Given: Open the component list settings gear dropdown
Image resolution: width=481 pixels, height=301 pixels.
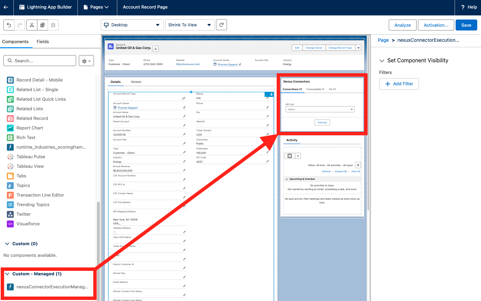Looking at the screenshot, I should tap(86, 61).
